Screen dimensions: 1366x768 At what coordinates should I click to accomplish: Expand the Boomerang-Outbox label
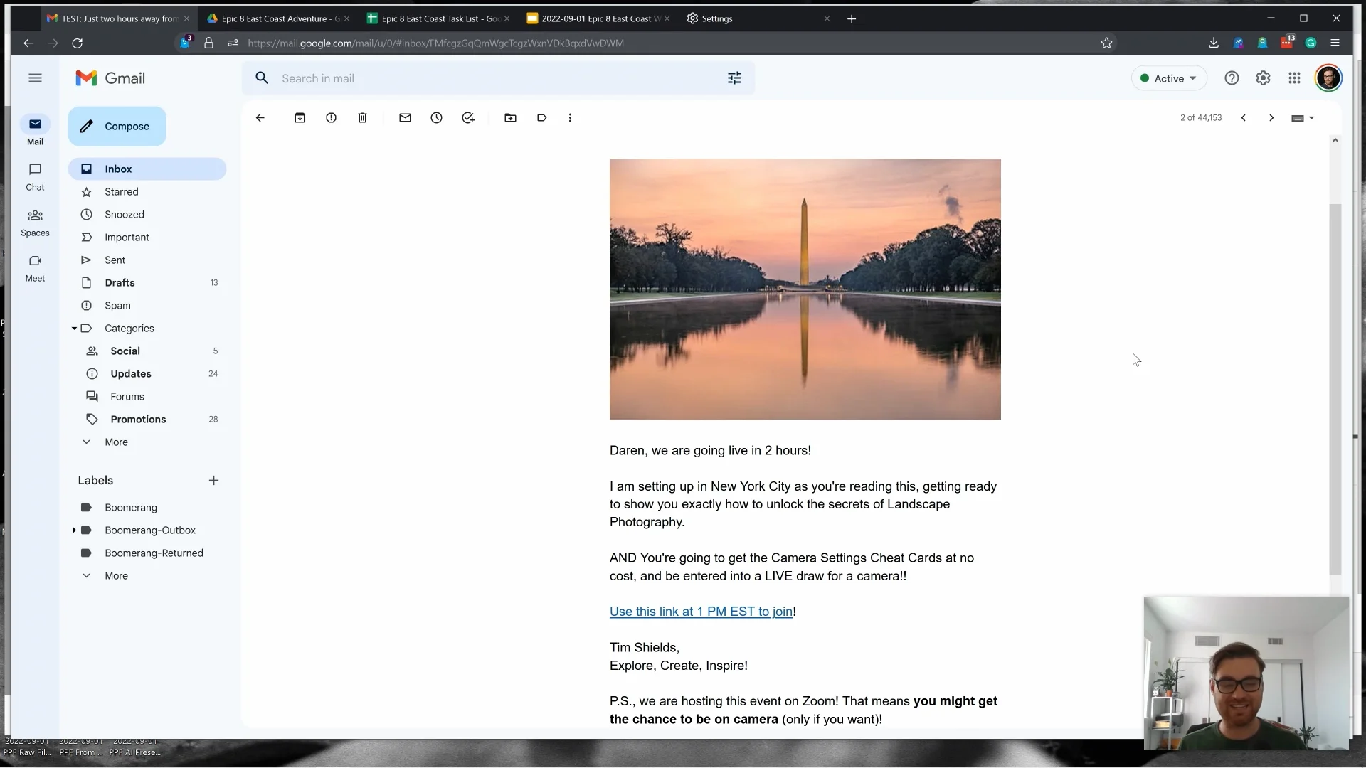pyautogui.click(x=74, y=530)
